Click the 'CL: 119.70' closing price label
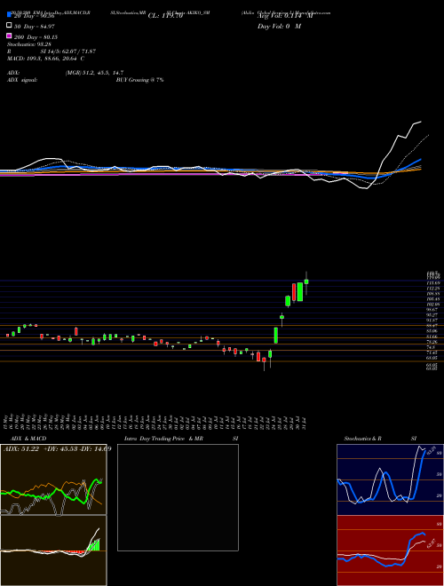The image size is (444, 586). click(x=165, y=16)
